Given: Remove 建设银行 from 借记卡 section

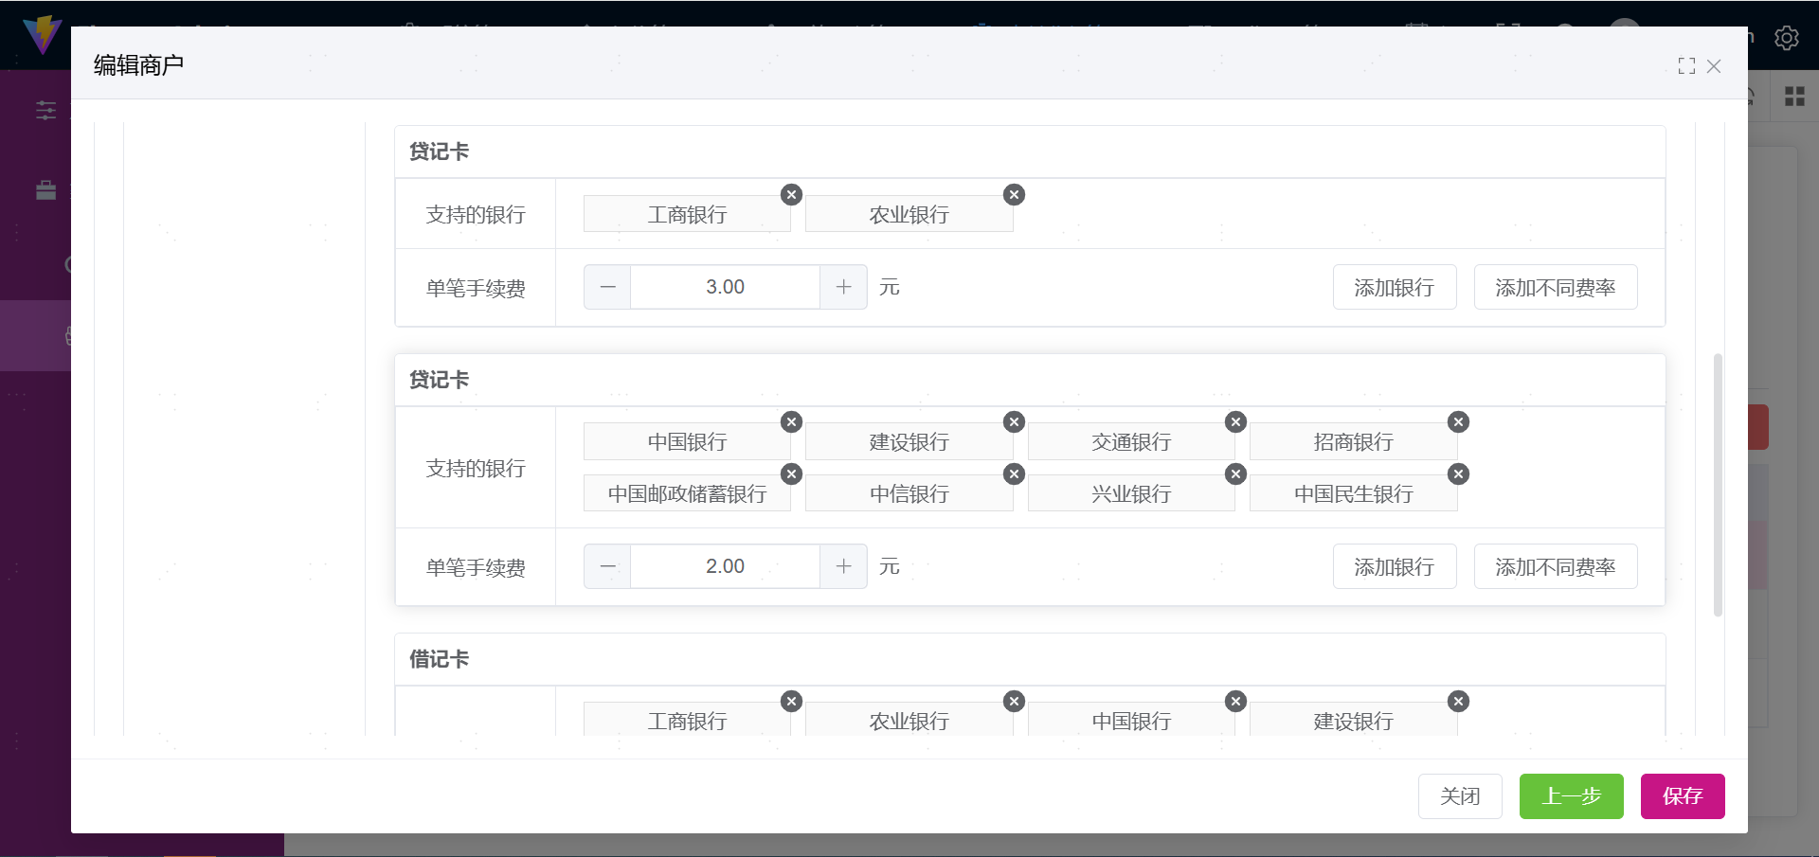Looking at the screenshot, I should [x=1458, y=702].
